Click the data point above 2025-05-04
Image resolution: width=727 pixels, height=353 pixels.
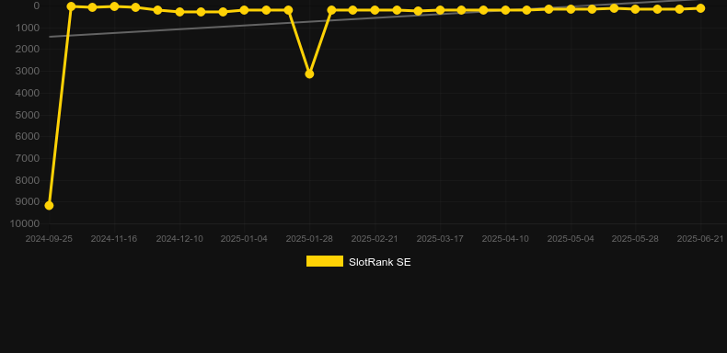[571, 9]
